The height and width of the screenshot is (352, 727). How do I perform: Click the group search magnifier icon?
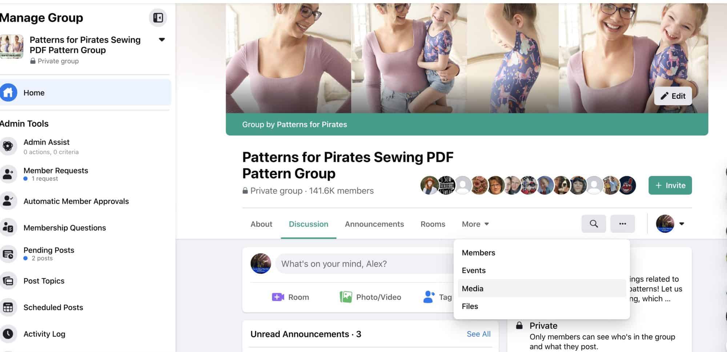point(594,224)
